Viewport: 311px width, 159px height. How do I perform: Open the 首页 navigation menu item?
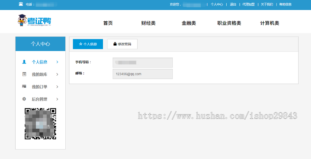click(108, 23)
